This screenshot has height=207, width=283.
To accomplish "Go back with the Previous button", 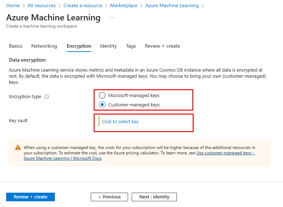I will coord(109,197).
